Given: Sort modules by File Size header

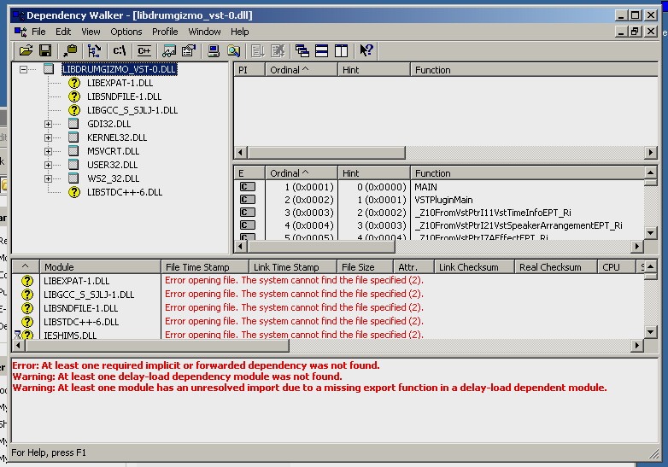Looking at the screenshot, I should pos(365,267).
